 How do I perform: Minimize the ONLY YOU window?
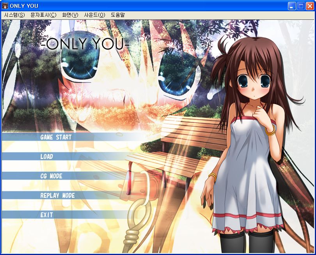pos(291,6)
